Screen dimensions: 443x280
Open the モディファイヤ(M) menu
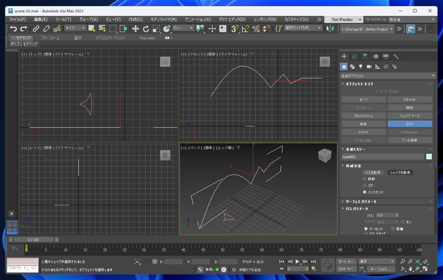coord(163,19)
